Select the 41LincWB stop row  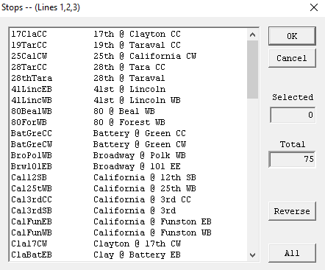pos(128,100)
